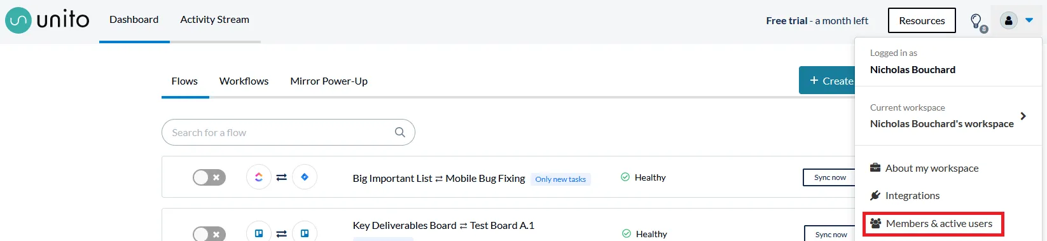Open the lightbulb tips icon
Screen dimensions: 1047x241
976,21
